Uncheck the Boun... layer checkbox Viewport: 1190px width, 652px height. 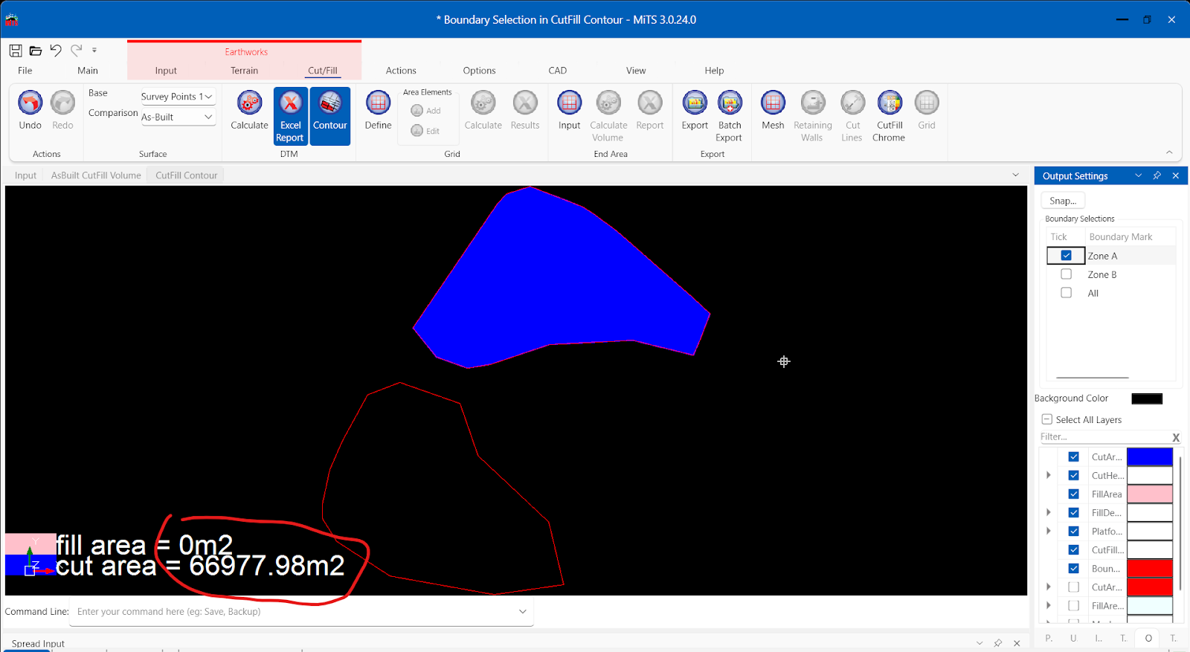click(x=1074, y=568)
